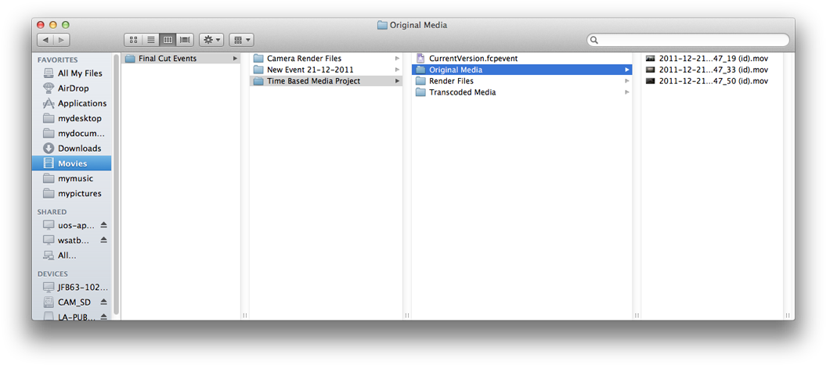The image size is (826, 365).
Task: Click folder icon of Camera Render Files
Action: coord(258,59)
